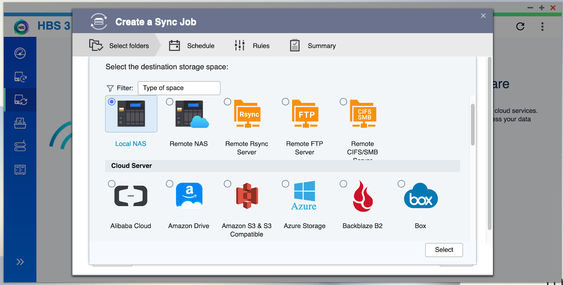This screenshot has height=285, width=563.
Task: Open the Jobs sidebar icon
Action: [x=20, y=123]
